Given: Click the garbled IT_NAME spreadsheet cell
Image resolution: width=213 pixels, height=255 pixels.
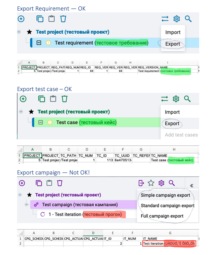Looking at the screenshot, I should (169, 244).
